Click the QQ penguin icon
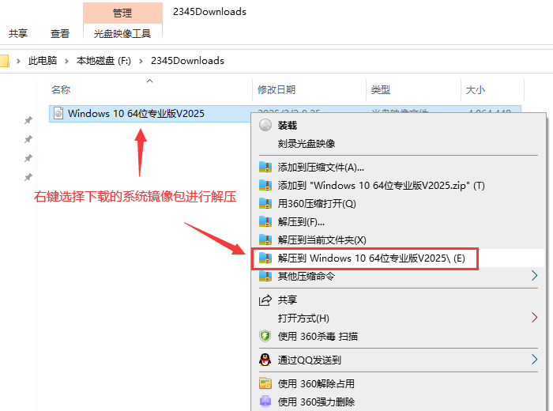The height and width of the screenshot is (411, 553). coord(265,360)
